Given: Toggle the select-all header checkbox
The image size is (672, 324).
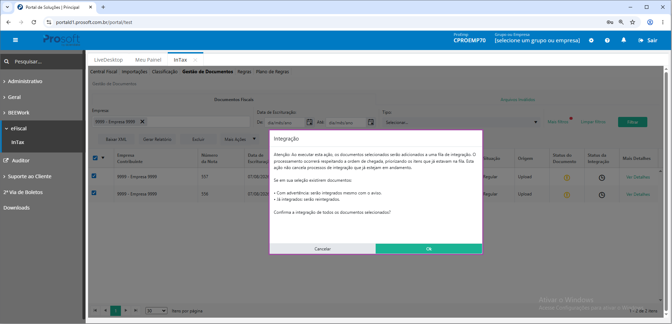Looking at the screenshot, I should [95, 158].
